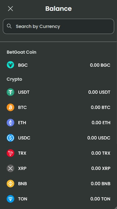The image size is (117, 209).
Task: Pick the 0.00 TRX balance amount
Action: pyautogui.click(x=101, y=153)
